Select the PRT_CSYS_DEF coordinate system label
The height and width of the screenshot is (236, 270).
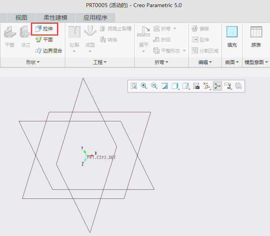(102, 157)
